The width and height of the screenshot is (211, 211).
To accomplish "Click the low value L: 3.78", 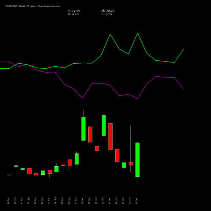I will coord(107,14).
